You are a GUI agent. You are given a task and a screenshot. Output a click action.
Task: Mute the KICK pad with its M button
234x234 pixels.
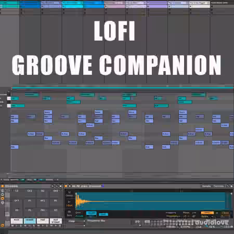(x=12, y=226)
